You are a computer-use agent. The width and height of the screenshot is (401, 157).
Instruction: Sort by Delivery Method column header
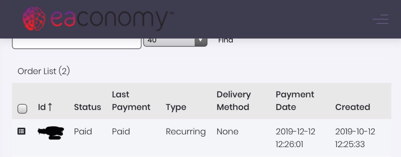point(234,101)
